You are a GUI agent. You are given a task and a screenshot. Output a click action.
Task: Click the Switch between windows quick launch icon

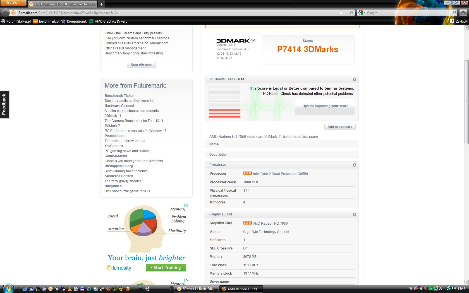[31, 289]
